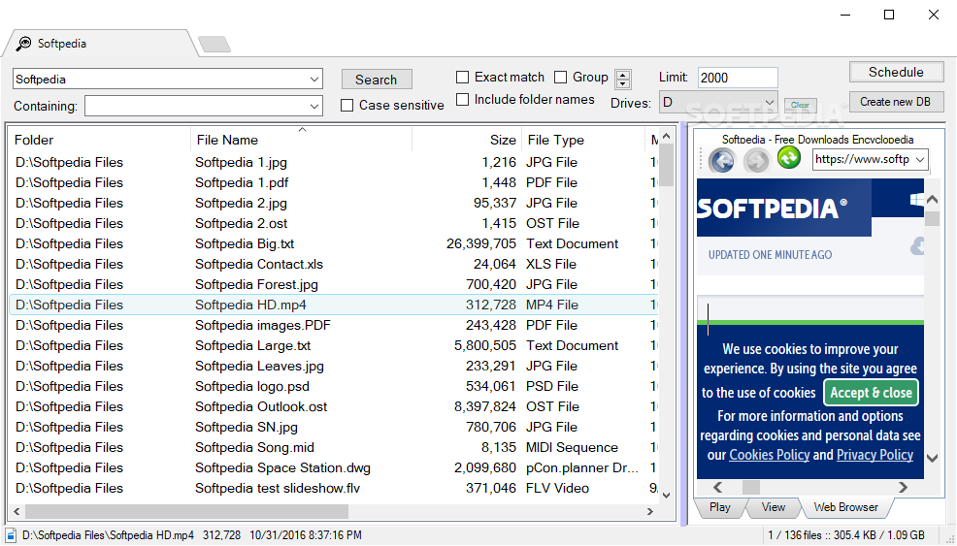Click the file list horizontal scrollbar thumb
The height and width of the screenshot is (546, 957).
click(x=186, y=511)
